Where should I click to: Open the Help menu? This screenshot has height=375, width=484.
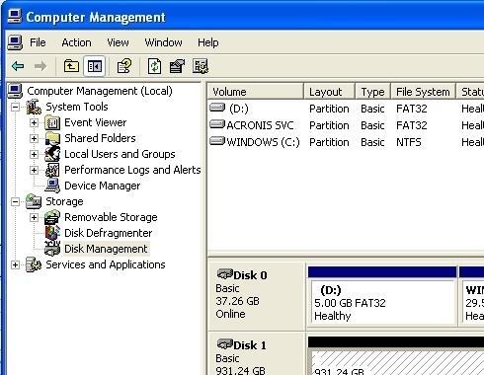point(207,42)
